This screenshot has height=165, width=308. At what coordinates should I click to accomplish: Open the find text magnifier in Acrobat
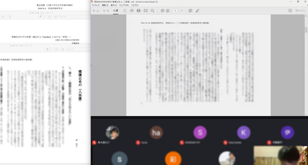click(x=152, y=11)
